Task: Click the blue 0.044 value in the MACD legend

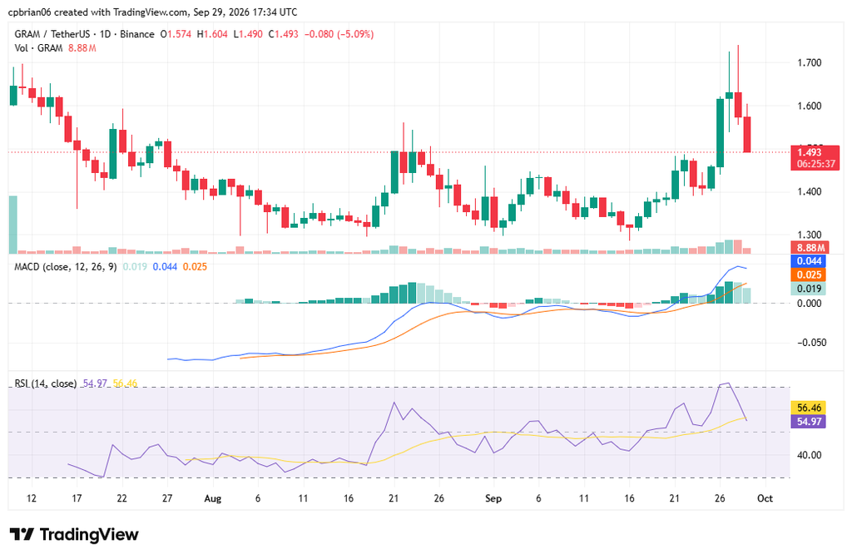Action: [165, 267]
